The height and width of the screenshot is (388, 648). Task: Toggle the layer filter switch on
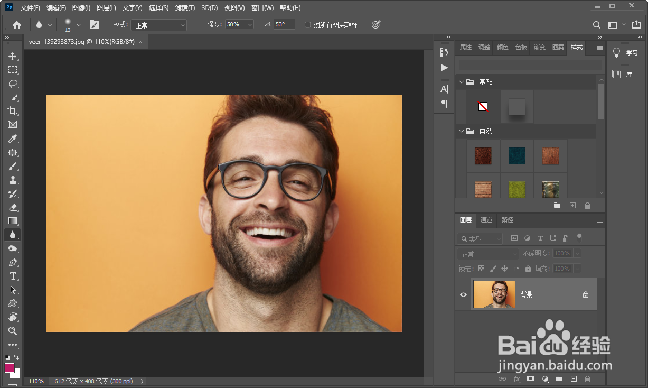coord(579,237)
